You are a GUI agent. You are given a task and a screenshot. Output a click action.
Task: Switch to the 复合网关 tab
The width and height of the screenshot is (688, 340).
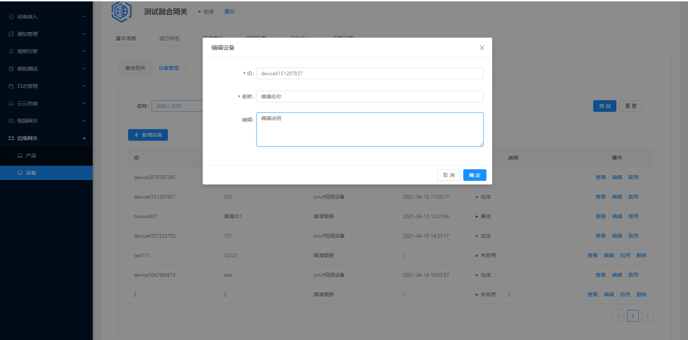[135, 68]
